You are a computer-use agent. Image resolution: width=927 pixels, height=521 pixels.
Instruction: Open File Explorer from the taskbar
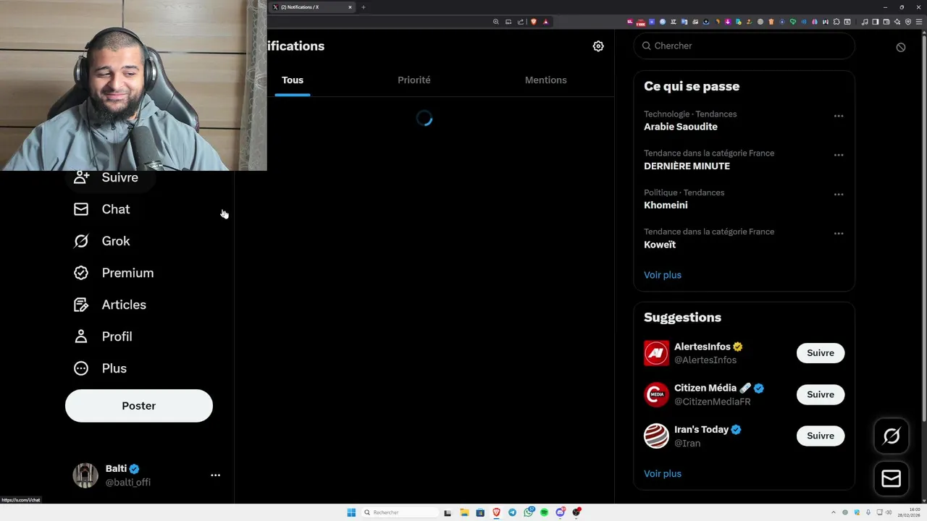(x=464, y=512)
